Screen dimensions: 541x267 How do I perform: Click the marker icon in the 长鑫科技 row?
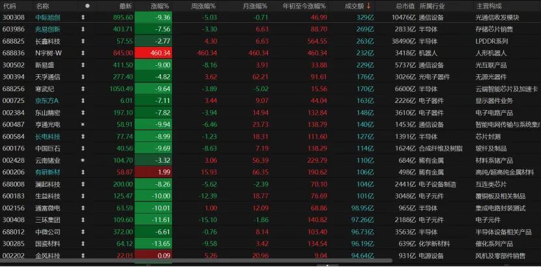pyautogui.click(x=83, y=41)
